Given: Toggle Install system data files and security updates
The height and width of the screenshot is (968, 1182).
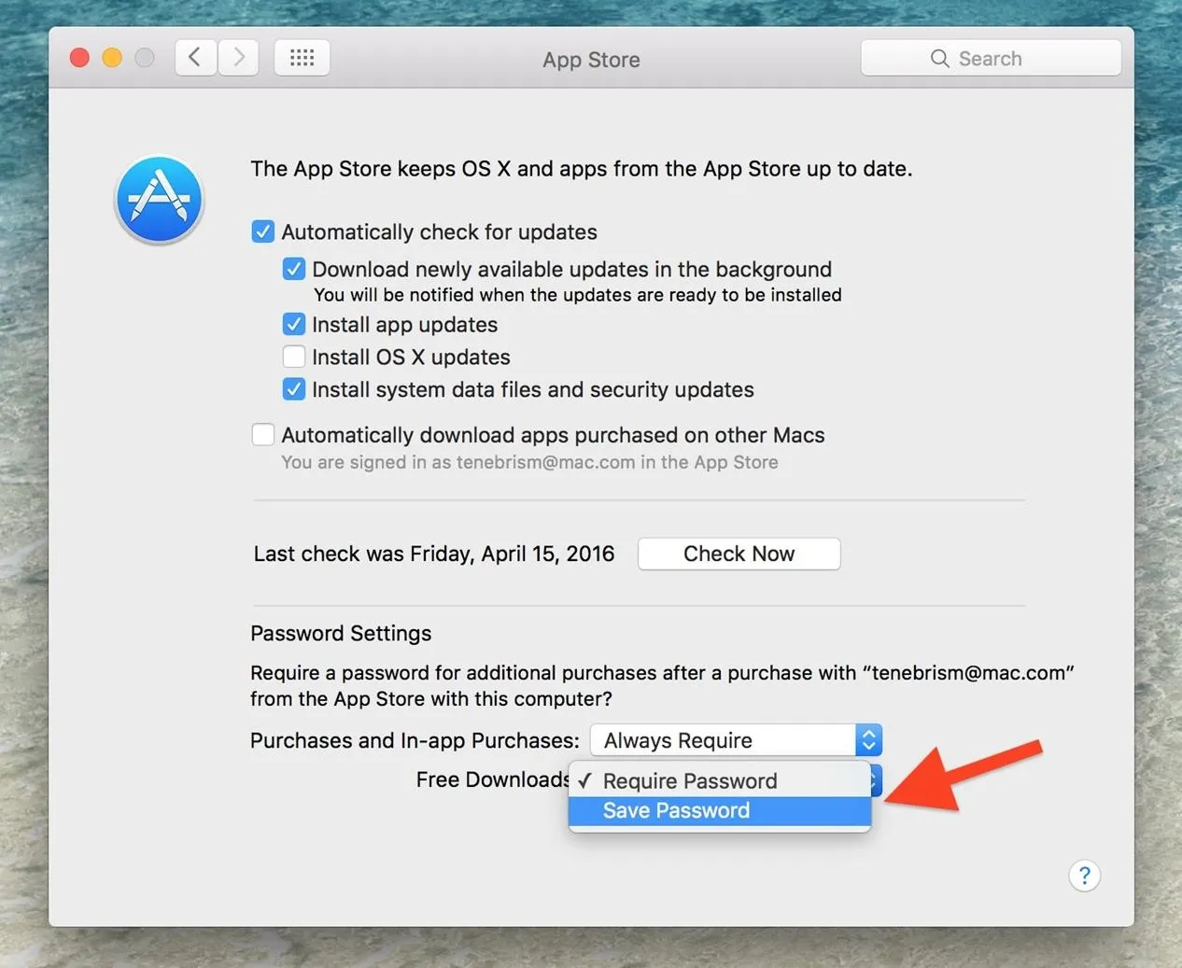Looking at the screenshot, I should [x=294, y=389].
